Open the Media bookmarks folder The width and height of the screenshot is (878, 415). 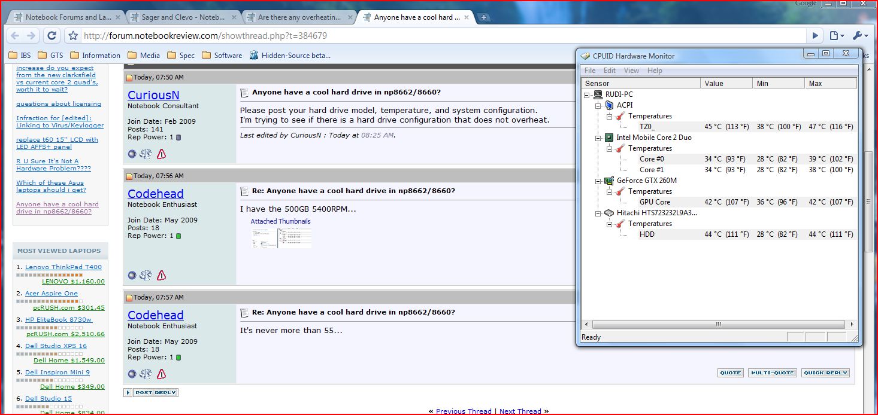coord(144,56)
